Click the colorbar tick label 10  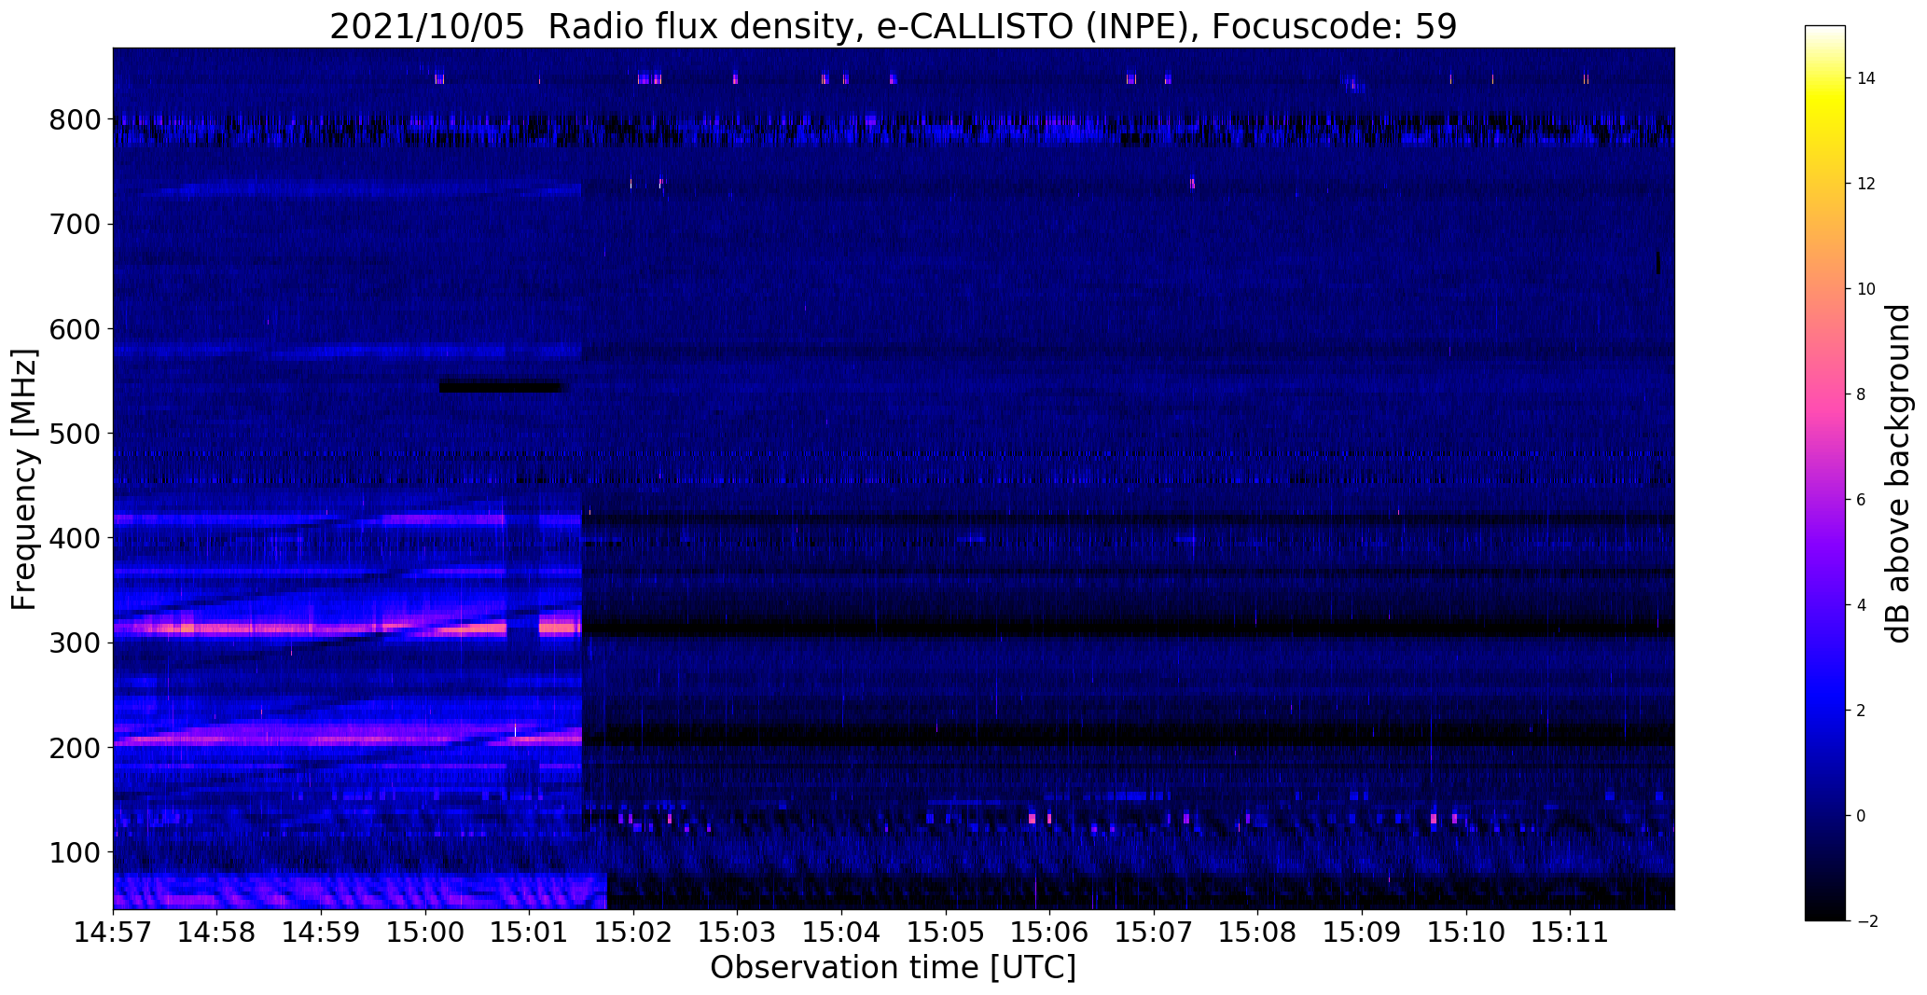coord(1865,289)
